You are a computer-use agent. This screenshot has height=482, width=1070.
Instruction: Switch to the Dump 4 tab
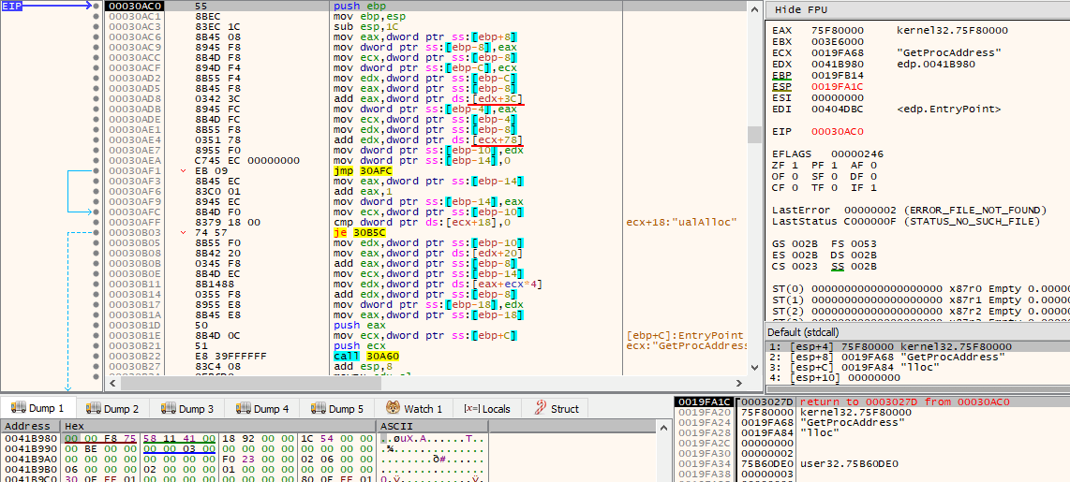coord(262,409)
